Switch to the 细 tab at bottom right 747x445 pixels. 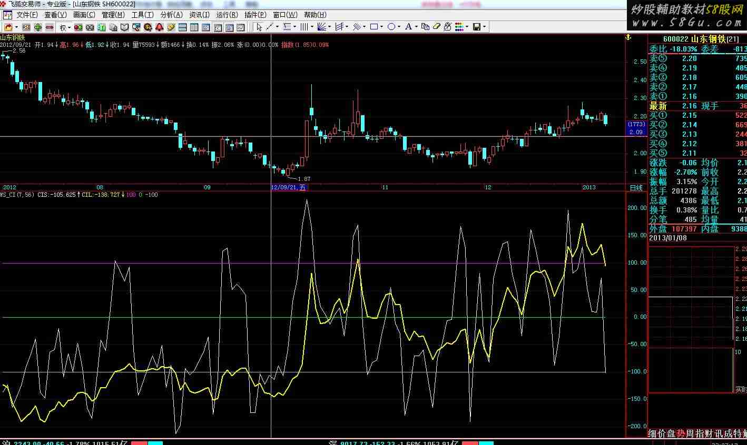tap(653, 433)
